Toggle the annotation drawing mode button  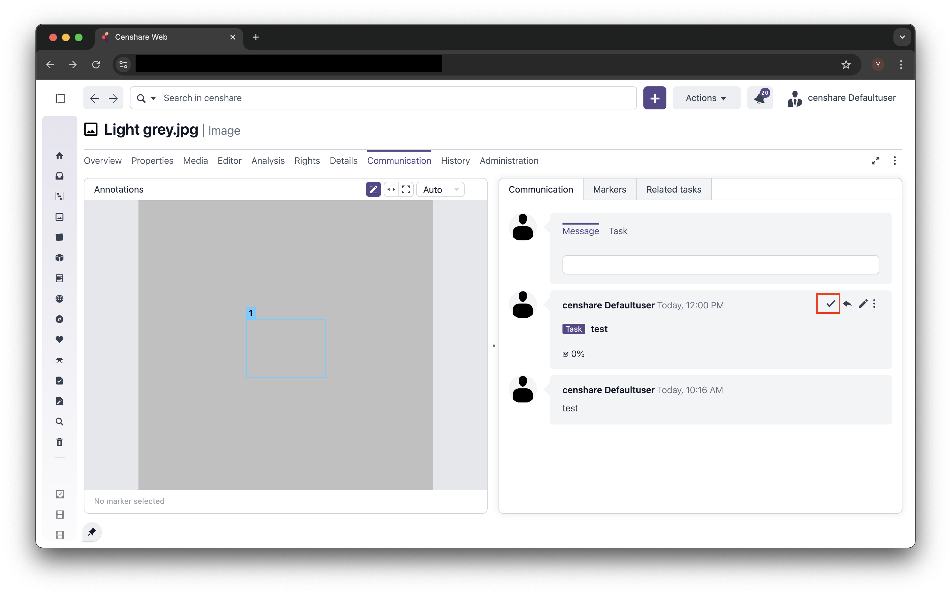[x=373, y=189]
